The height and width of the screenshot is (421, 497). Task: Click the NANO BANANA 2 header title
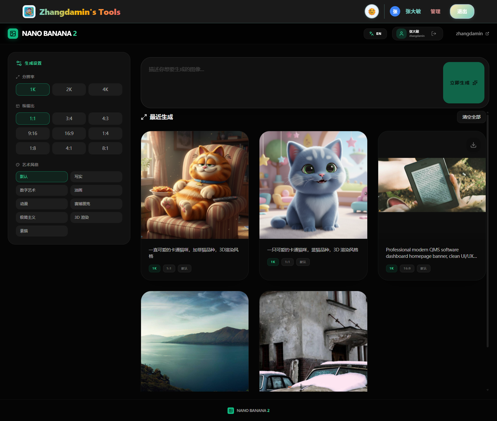[x=49, y=34]
